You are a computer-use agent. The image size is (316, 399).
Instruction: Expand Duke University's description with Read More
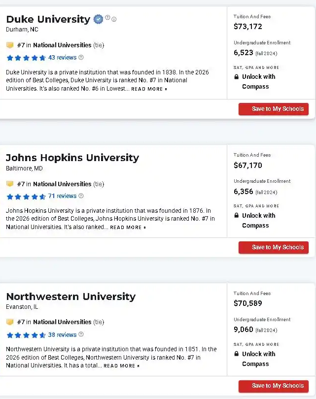[x=149, y=89]
